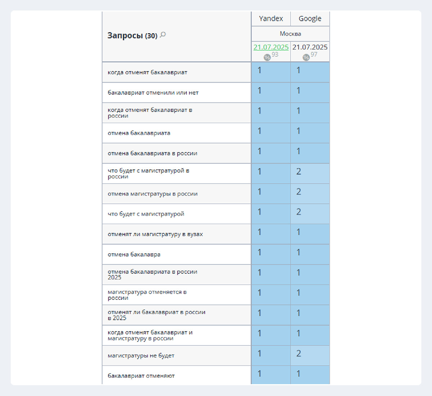The image size is (432, 396).
Task: Select query 'отменят ли магистратуру в вузах'
Action: 155,234
